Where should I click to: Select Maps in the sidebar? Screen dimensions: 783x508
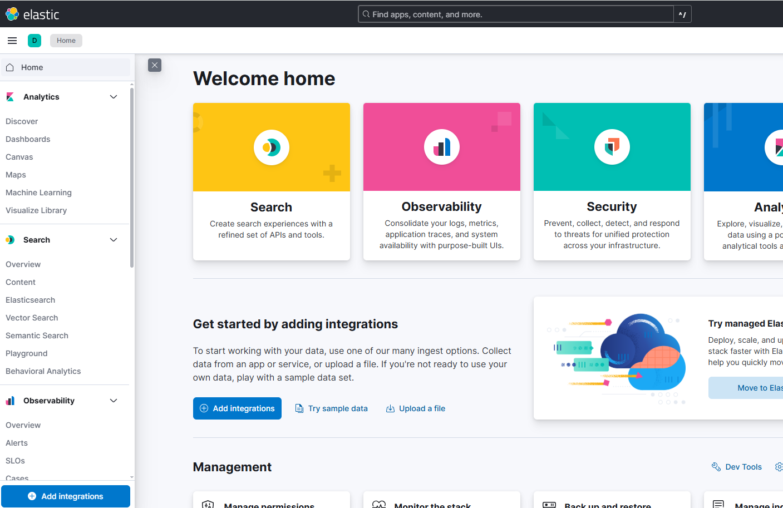[x=16, y=175]
